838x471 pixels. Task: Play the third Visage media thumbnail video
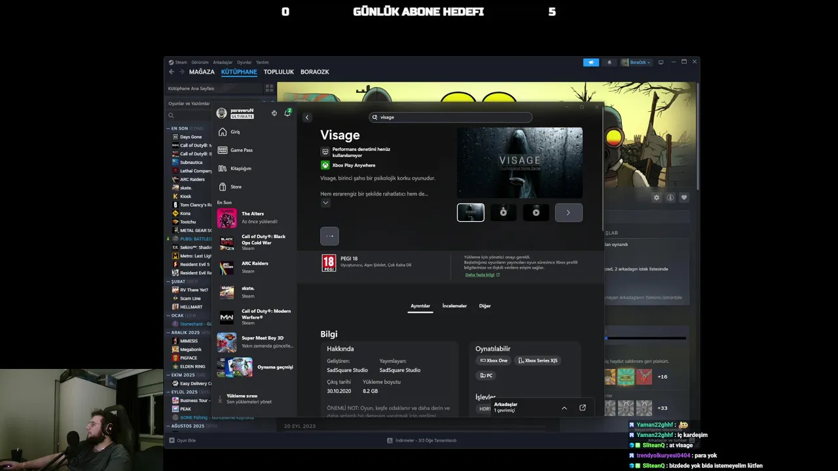pos(536,212)
